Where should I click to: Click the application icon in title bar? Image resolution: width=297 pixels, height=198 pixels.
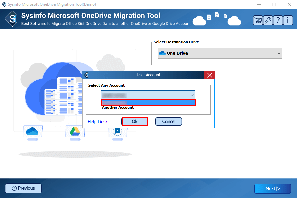tap(4, 4)
